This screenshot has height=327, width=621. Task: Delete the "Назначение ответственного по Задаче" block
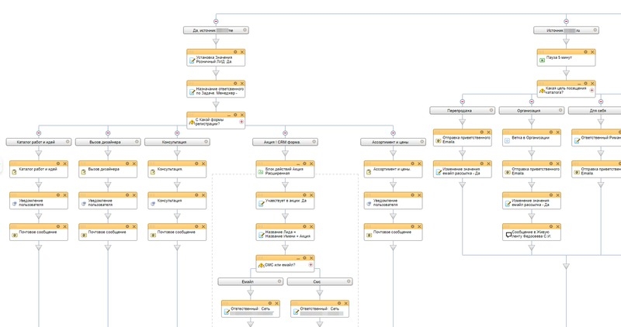[241, 83]
